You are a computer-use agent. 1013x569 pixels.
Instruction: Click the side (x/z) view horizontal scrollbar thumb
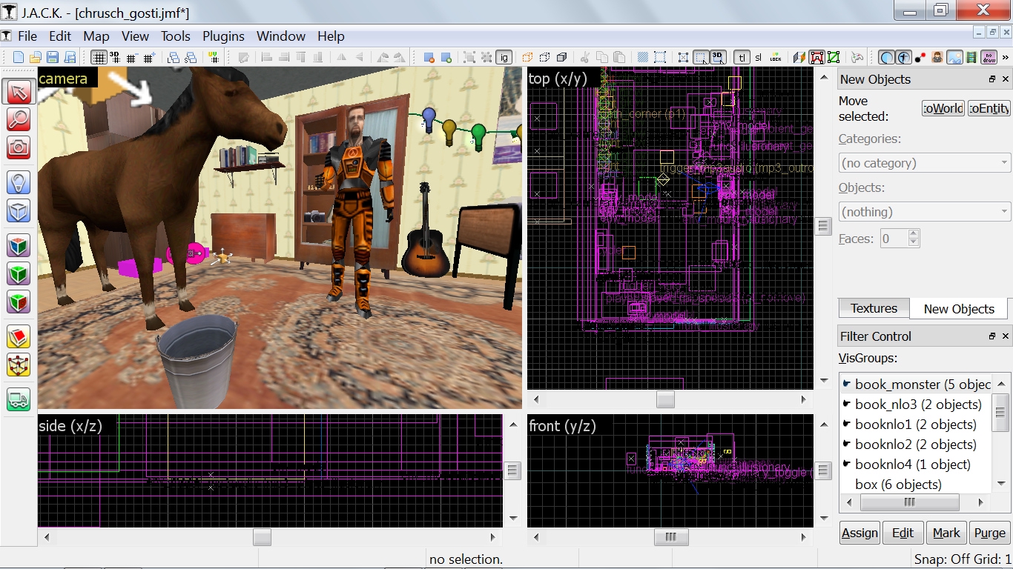point(262,537)
